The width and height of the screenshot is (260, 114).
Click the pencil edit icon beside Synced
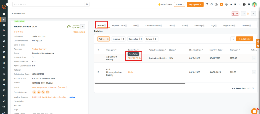(x=83, y=26)
